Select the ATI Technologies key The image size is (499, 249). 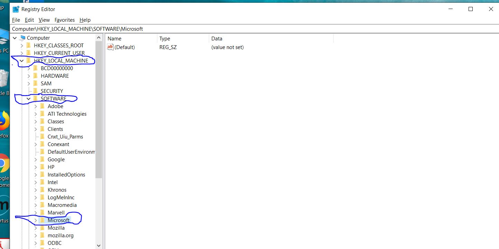click(67, 114)
